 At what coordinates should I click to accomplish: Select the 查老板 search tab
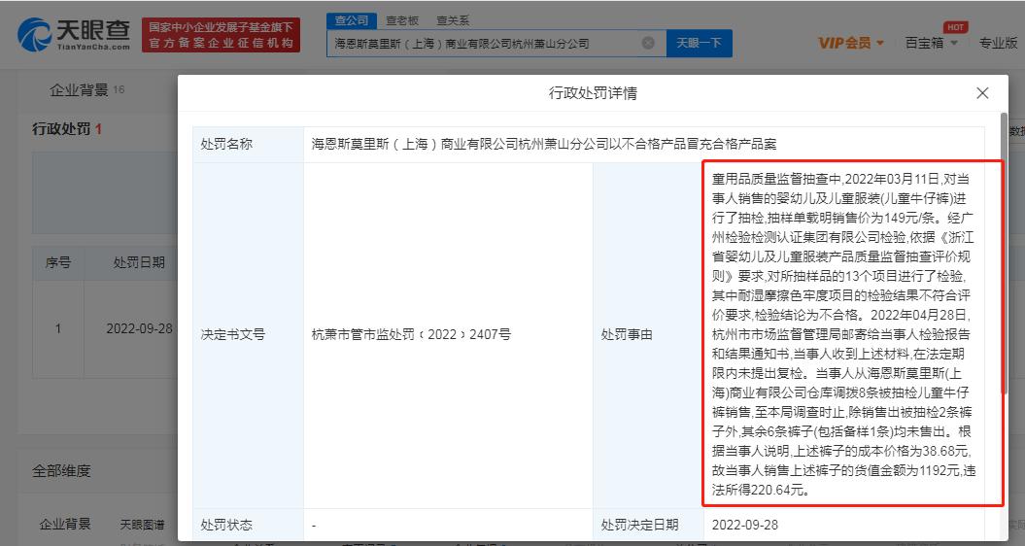(x=402, y=21)
